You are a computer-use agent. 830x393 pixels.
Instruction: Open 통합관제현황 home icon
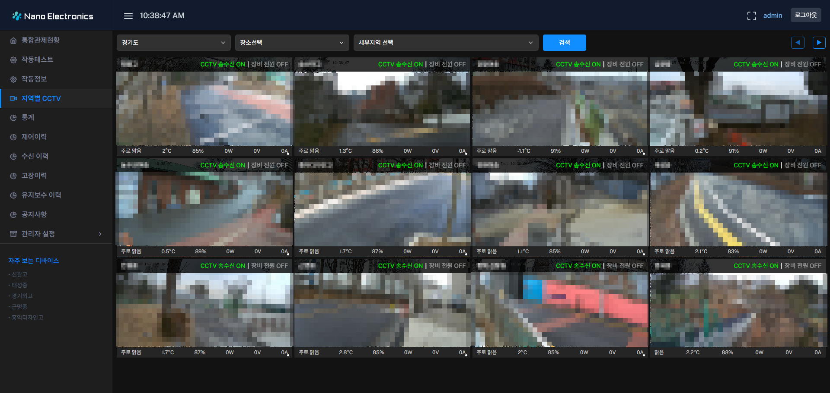coord(13,41)
